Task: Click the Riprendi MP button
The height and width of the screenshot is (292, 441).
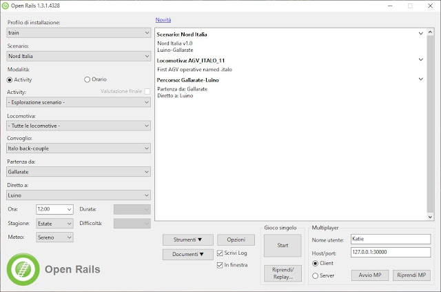Action: [411, 275]
